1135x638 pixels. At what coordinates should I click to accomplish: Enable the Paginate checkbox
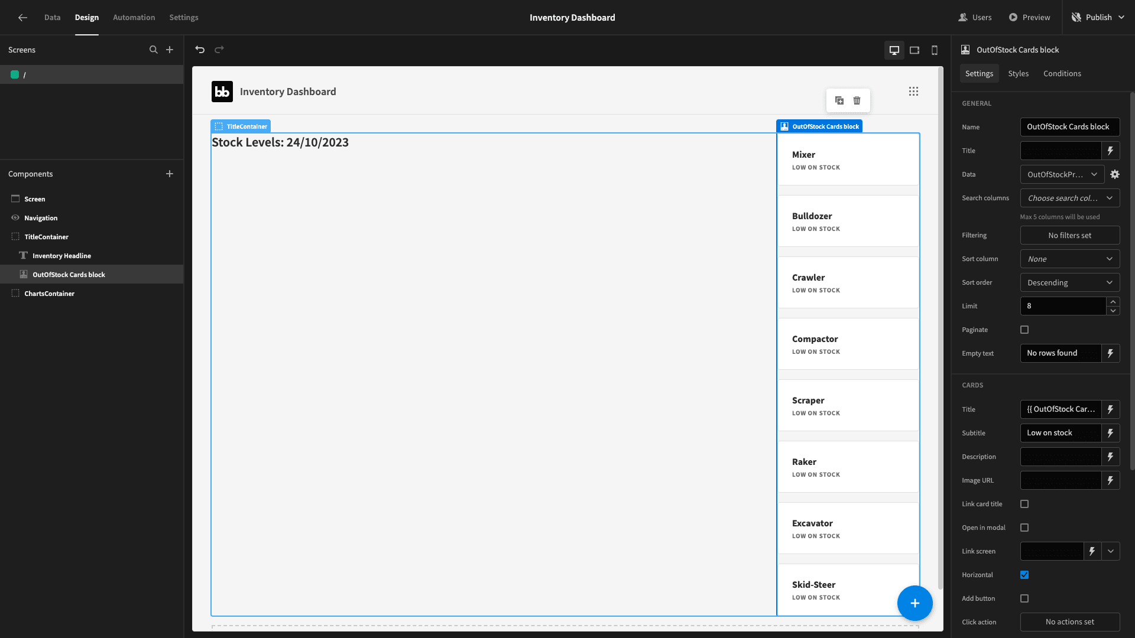pos(1024,330)
